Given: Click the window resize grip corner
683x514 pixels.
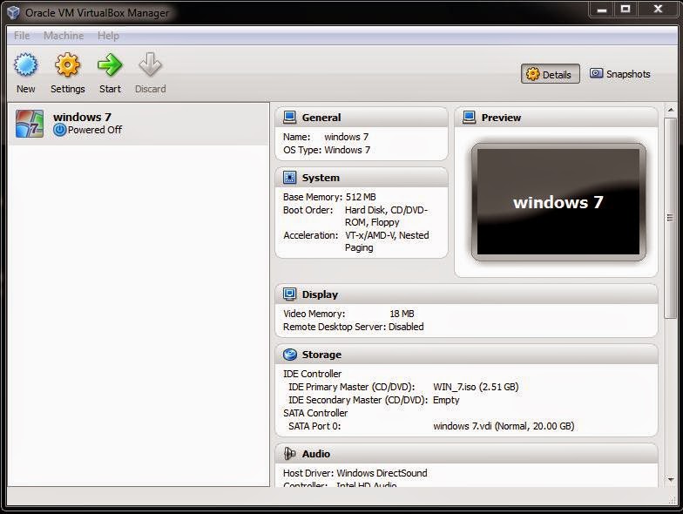Looking at the screenshot, I should [x=673, y=501].
